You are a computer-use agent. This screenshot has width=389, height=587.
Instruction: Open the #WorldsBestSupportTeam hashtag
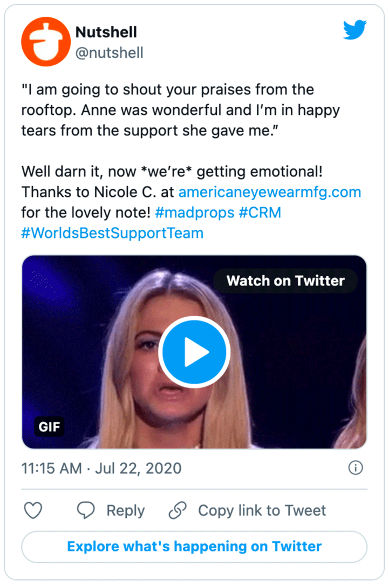112,233
